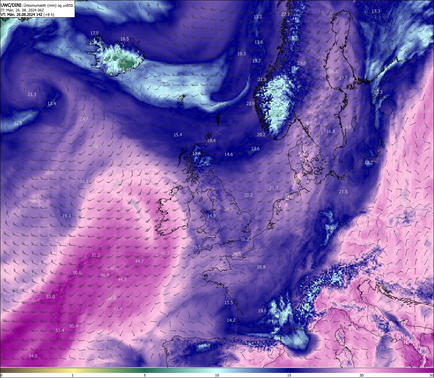Click the 'IT: Mán. 26. 08. 2024 06Z' line
This screenshot has width=434, height=378.
click(22, 10)
